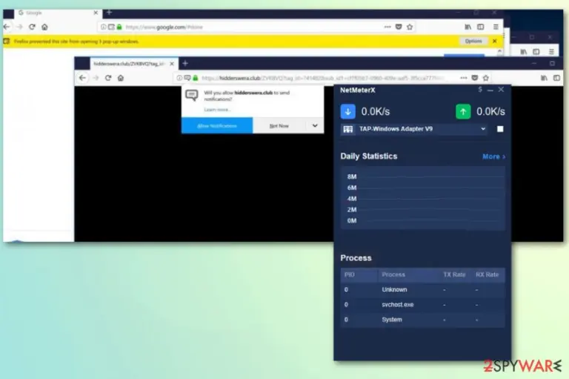Expand the TAP-Windows Adapter V9 dropdown
This screenshot has width=569, height=379.
(x=483, y=129)
